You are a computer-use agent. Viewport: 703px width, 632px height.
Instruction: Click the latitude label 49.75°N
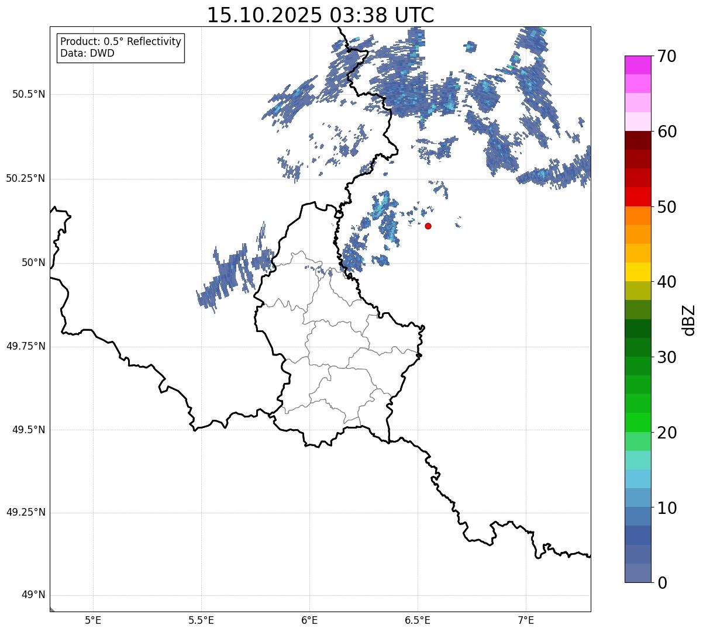26,346
